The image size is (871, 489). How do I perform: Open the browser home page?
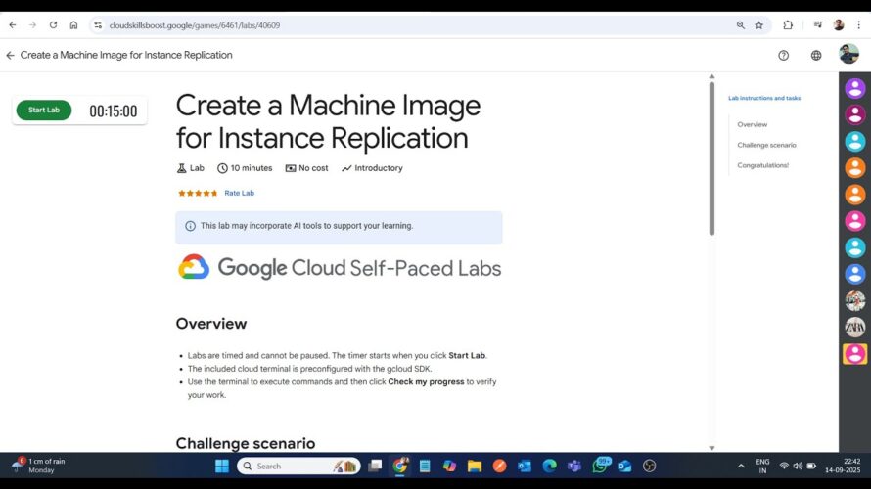73,25
